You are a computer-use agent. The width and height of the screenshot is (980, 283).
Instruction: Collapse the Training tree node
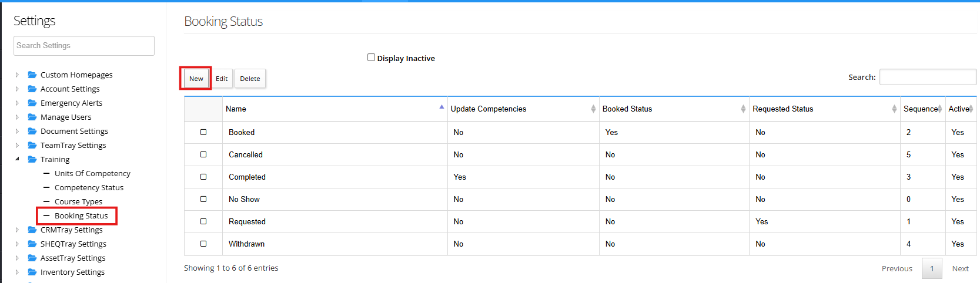click(x=17, y=159)
